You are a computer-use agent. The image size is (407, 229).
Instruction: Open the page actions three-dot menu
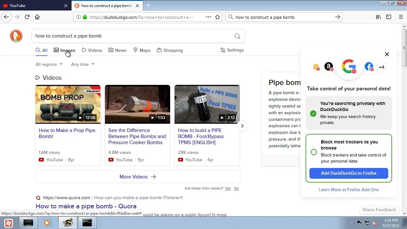(209, 17)
